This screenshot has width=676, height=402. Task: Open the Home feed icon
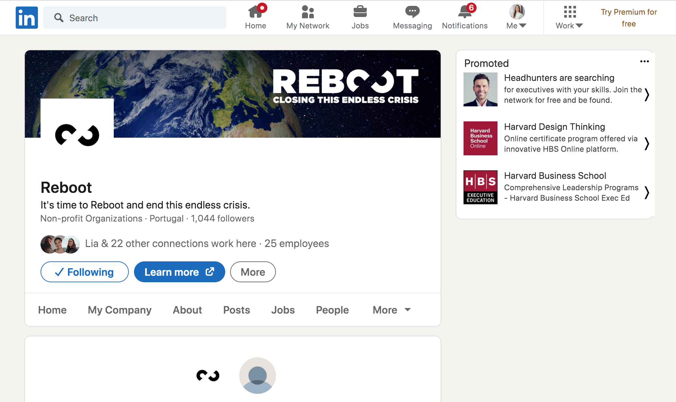(x=255, y=12)
